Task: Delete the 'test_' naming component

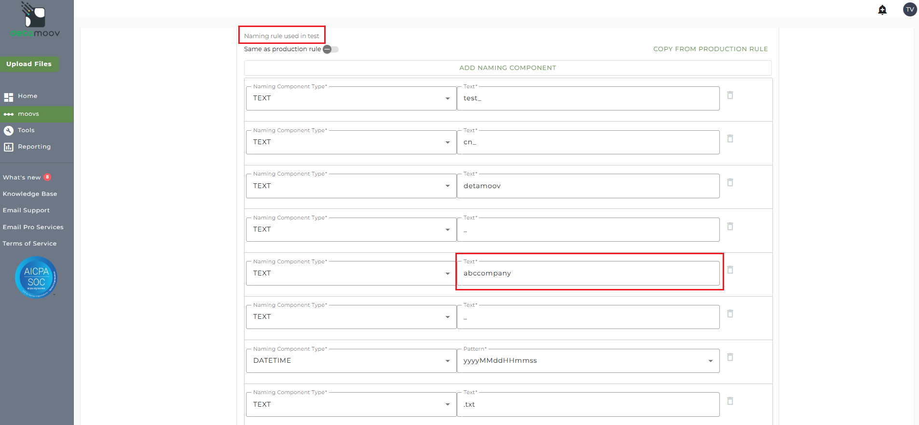Action: (x=730, y=96)
